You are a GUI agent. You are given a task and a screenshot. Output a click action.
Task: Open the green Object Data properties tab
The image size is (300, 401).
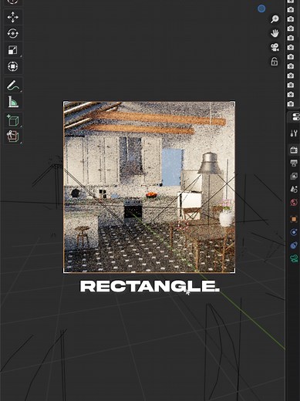pyautogui.click(x=294, y=258)
